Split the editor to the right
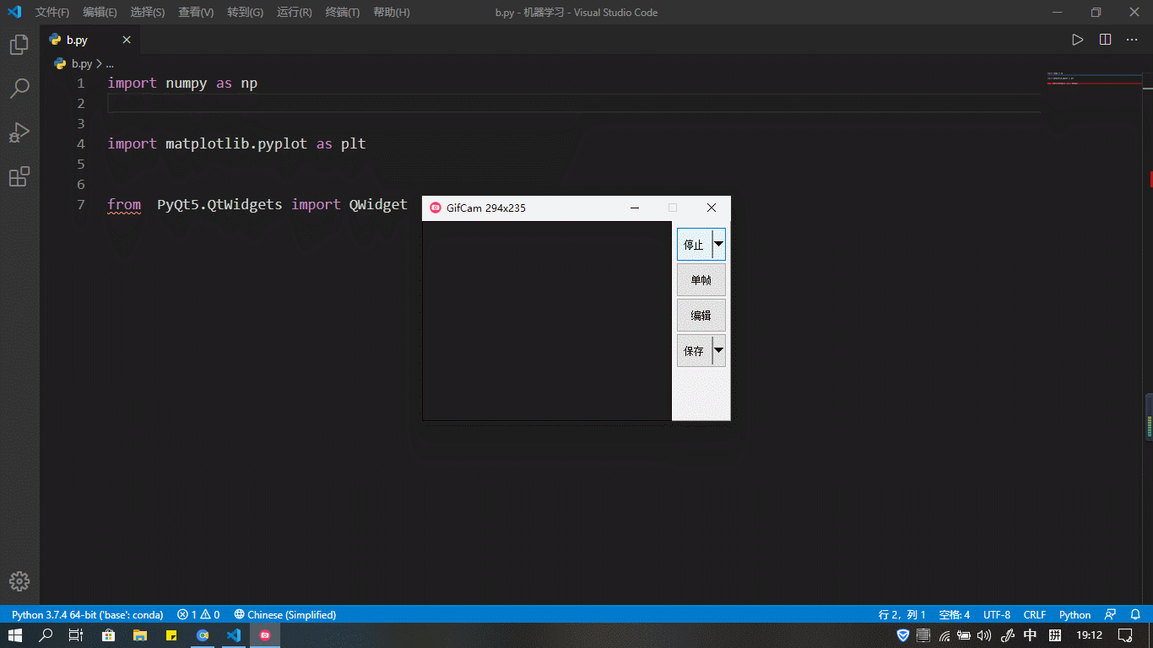 click(1105, 39)
